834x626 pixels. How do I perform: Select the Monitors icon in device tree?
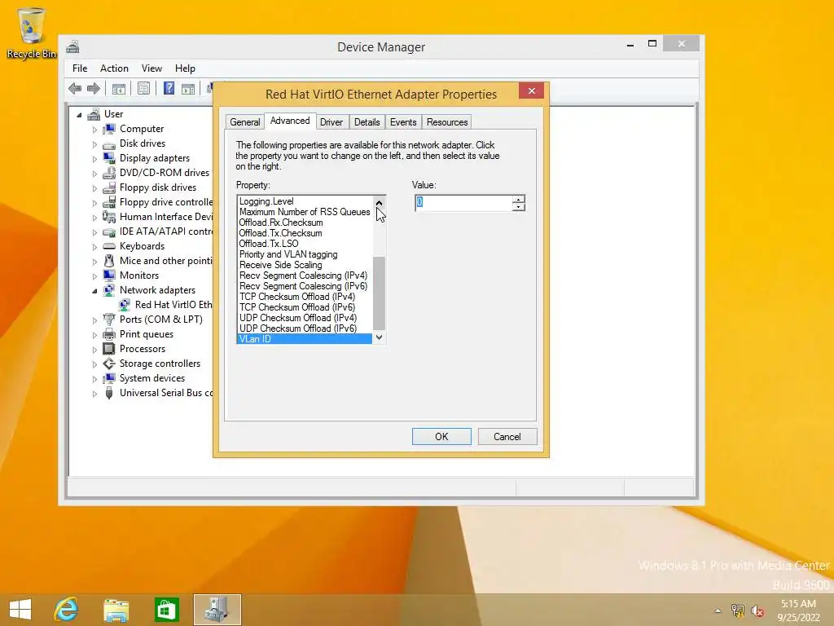tap(109, 276)
